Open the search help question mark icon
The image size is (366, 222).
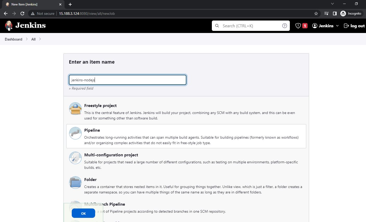tap(284, 25)
